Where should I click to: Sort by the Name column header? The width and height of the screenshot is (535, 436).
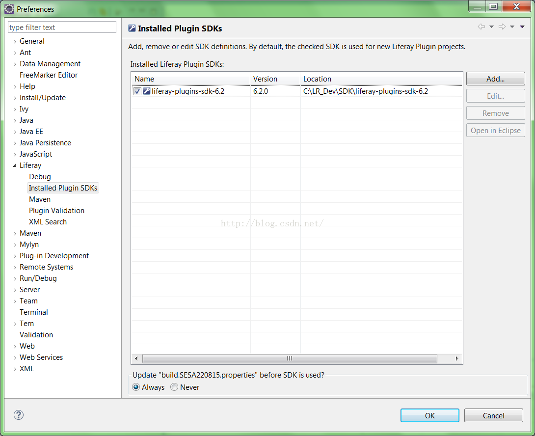[191, 79]
